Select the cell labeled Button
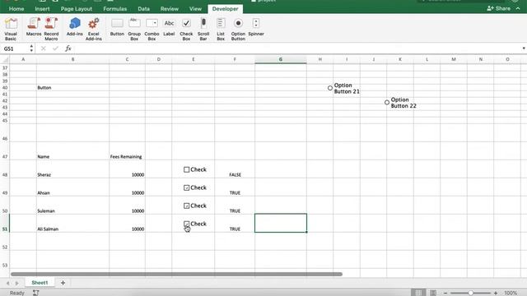 coord(72,88)
